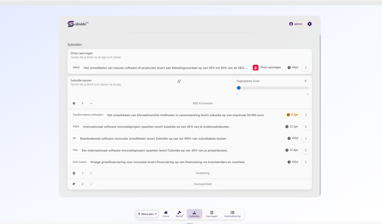This screenshot has height=224, width=382.
Task: Expand the Duurzaamheid section
Action: click(91, 184)
